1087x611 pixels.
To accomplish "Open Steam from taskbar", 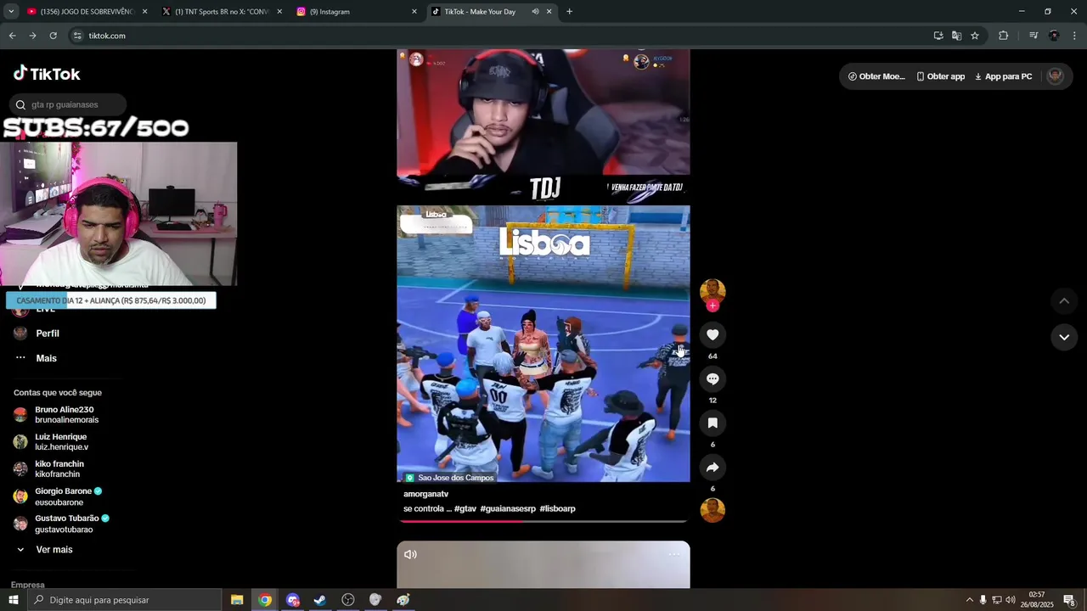I will click(x=320, y=600).
